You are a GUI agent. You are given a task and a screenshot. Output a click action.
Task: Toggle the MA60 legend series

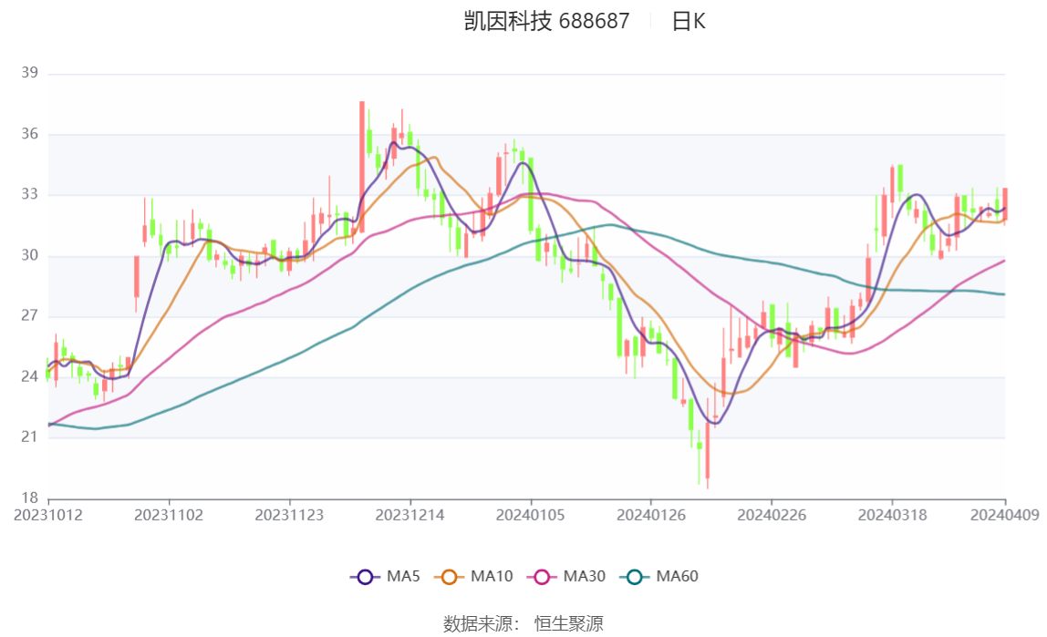[x=659, y=576]
